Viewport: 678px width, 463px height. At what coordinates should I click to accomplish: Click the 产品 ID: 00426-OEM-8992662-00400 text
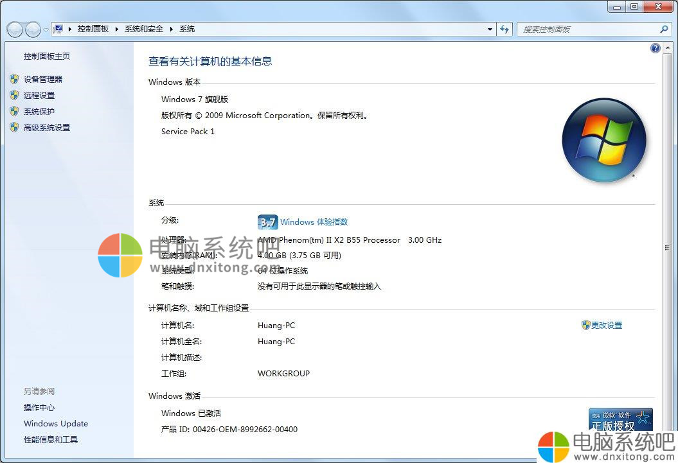pos(229,430)
